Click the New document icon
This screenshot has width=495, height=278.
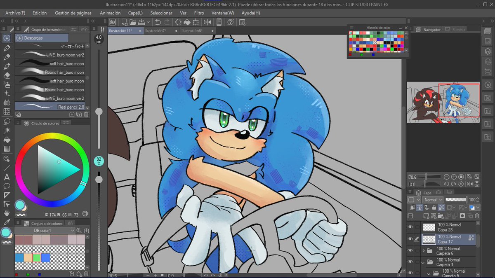click(125, 22)
